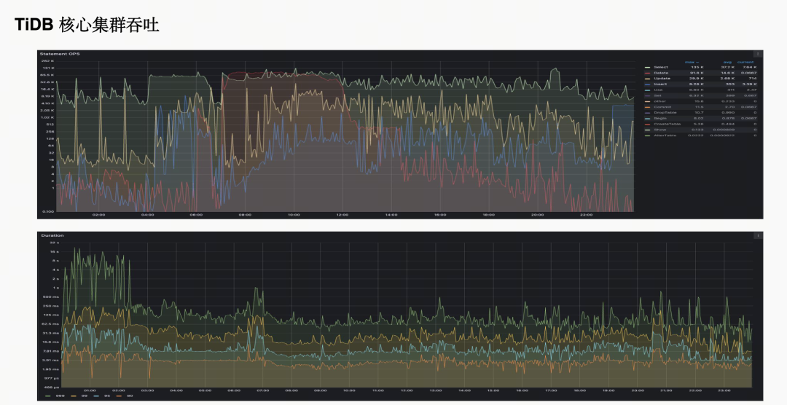
Task: Click the Select max value 135 K
Action: click(697, 67)
